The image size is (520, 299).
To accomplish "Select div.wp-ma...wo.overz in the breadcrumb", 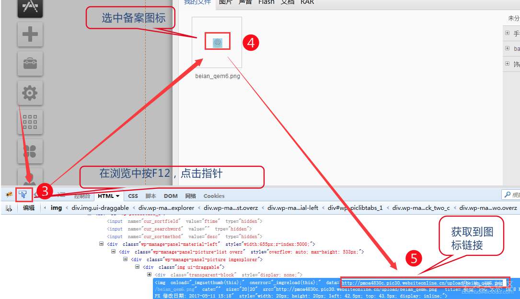I will pos(488,208).
